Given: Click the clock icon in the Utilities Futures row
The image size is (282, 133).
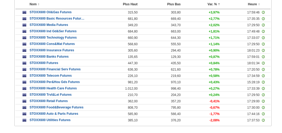Looking at the screenshot, I should coord(263,120).
